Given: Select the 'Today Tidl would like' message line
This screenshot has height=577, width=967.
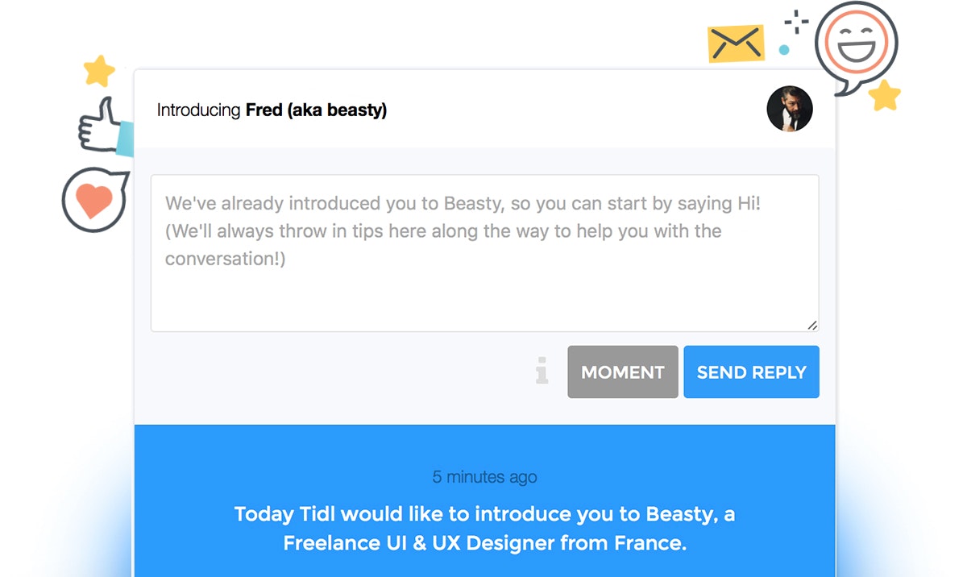Looking at the screenshot, I should [484, 514].
